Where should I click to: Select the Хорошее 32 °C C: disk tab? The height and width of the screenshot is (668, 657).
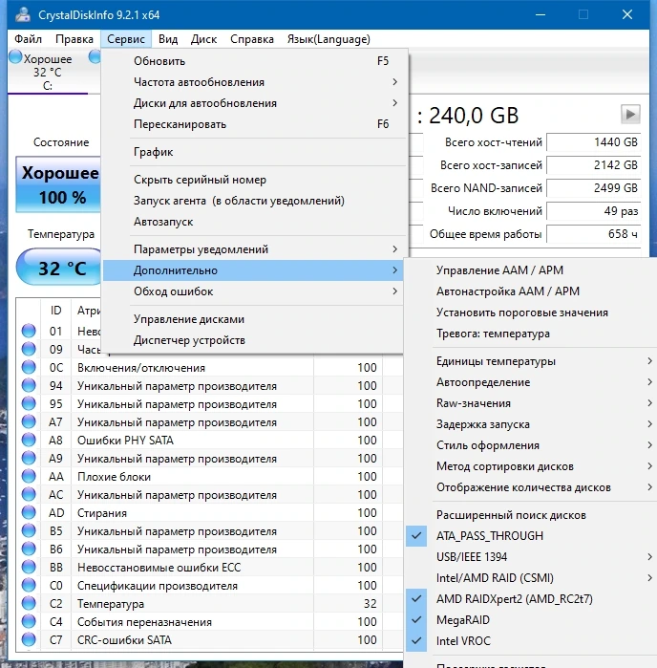point(47,72)
